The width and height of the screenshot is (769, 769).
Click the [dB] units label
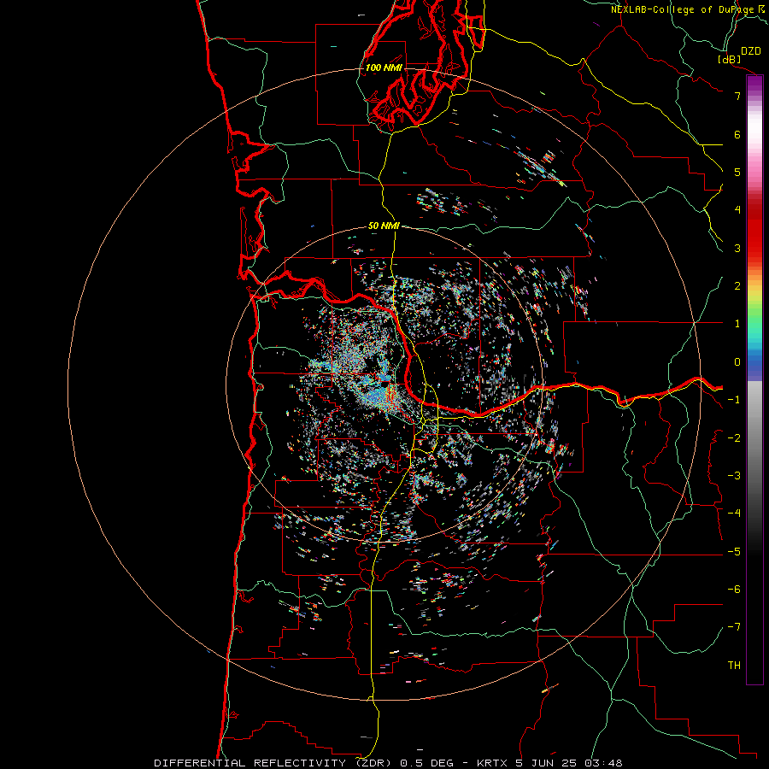pos(730,59)
